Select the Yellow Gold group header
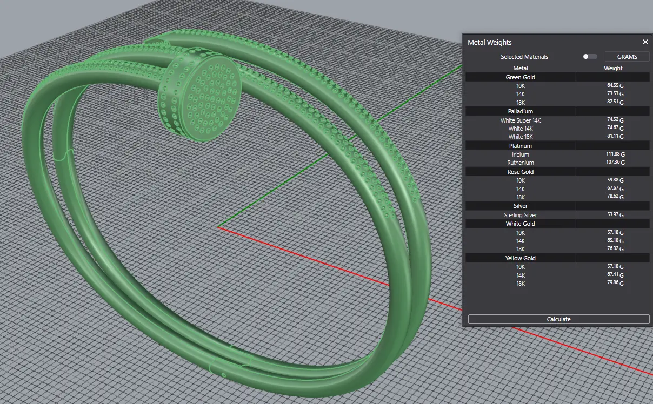Image resolution: width=653 pixels, height=404 pixels. click(557, 258)
